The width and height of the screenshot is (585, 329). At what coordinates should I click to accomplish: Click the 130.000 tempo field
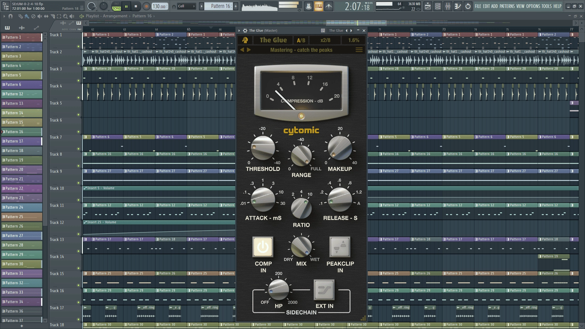tap(160, 6)
